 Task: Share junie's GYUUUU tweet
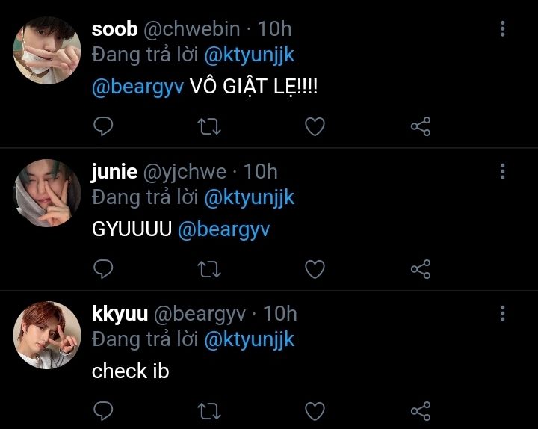click(421, 269)
